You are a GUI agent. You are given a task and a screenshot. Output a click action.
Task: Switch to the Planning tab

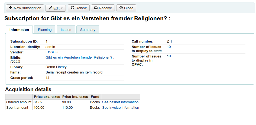coord(45,30)
